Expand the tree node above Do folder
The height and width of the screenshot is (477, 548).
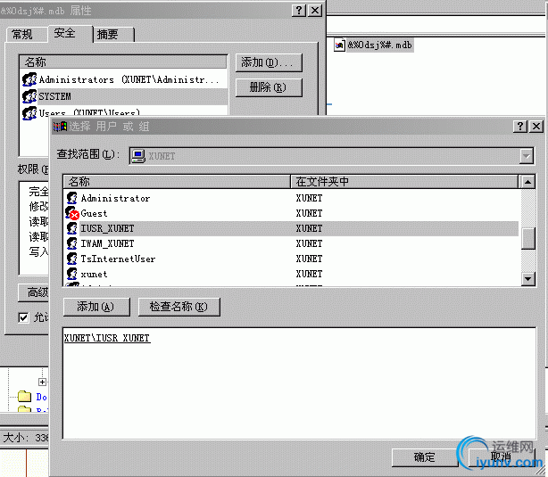tap(42, 382)
